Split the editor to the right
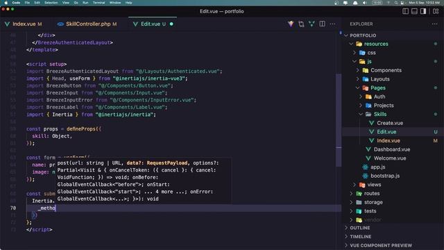Image resolution: width=444 pixels, height=250 pixels. (322, 24)
